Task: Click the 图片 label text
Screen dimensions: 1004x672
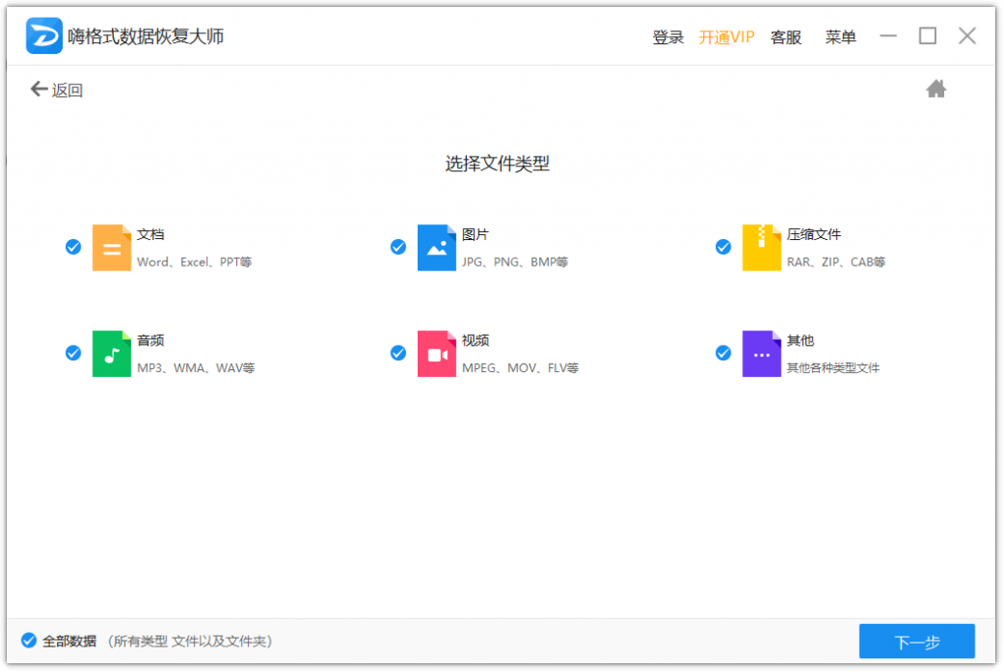Action: click(476, 234)
